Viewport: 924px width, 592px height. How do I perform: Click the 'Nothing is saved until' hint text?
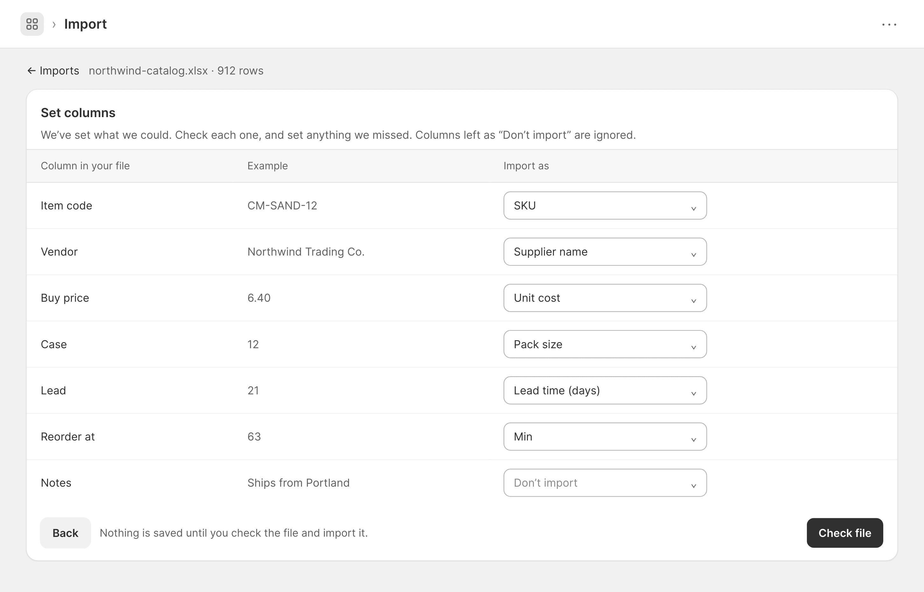click(234, 533)
